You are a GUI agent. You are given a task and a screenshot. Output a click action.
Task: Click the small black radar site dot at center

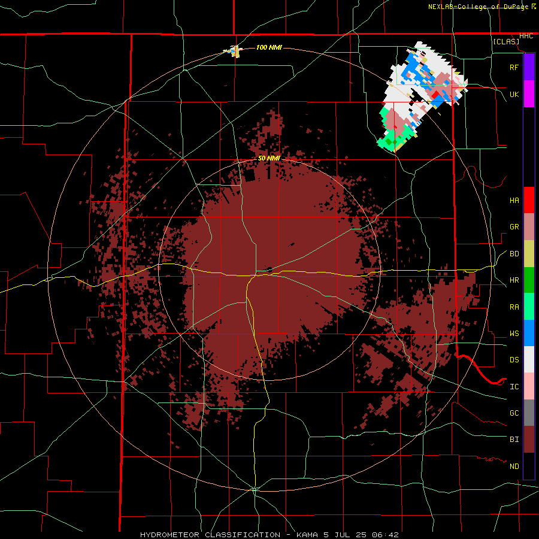tap(270, 269)
